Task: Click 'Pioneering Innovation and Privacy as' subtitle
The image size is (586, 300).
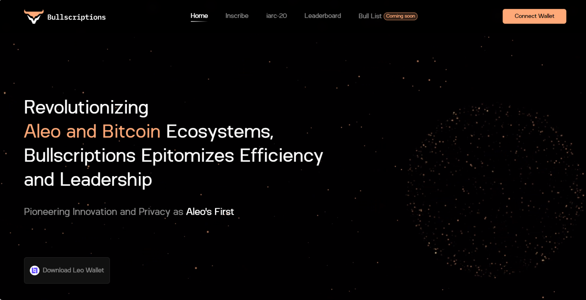Action: [x=103, y=212]
